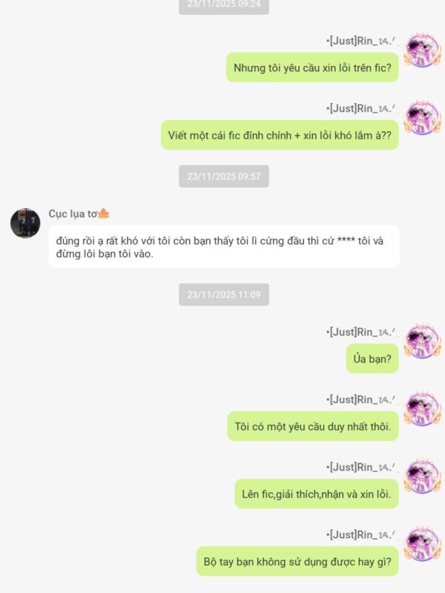Viewport: 445px width, 593px height.
Task: Tap avatar beside 'Lên fic,giải thích' message
Action: click(422, 476)
